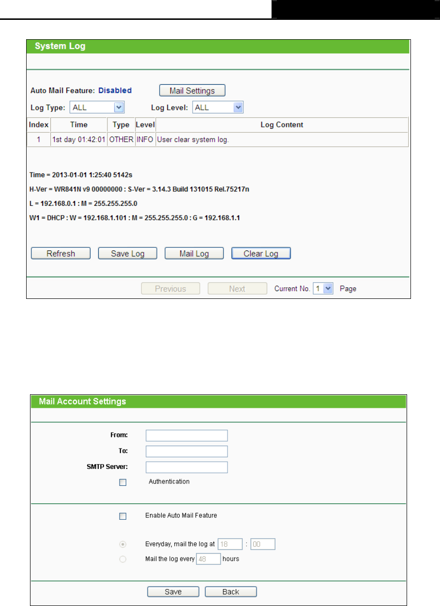Click the Next page button

coord(237,289)
